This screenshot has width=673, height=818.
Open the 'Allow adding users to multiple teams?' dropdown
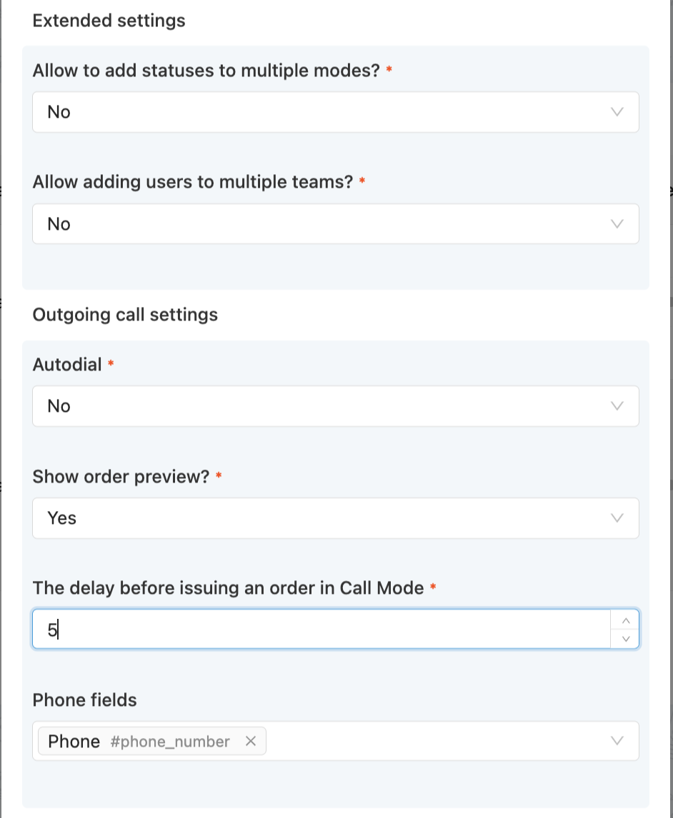coord(336,224)
